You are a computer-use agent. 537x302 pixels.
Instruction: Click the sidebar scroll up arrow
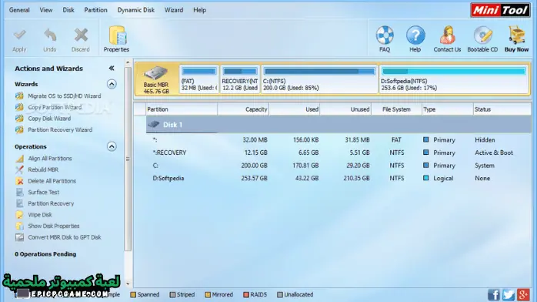point(128,62)
